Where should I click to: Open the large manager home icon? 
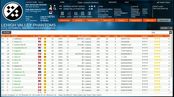[51, 9]
